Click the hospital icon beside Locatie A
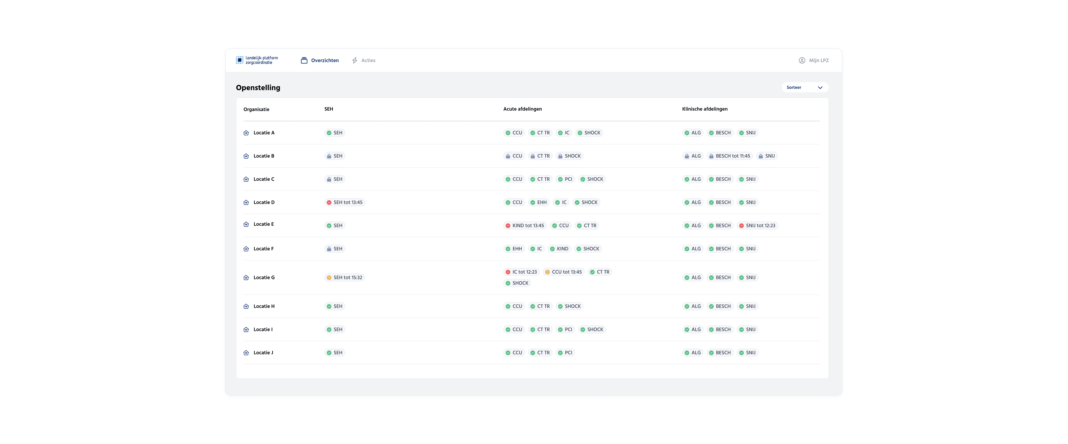Screen dimensions: 1068x444 click(x=246, y=133)
